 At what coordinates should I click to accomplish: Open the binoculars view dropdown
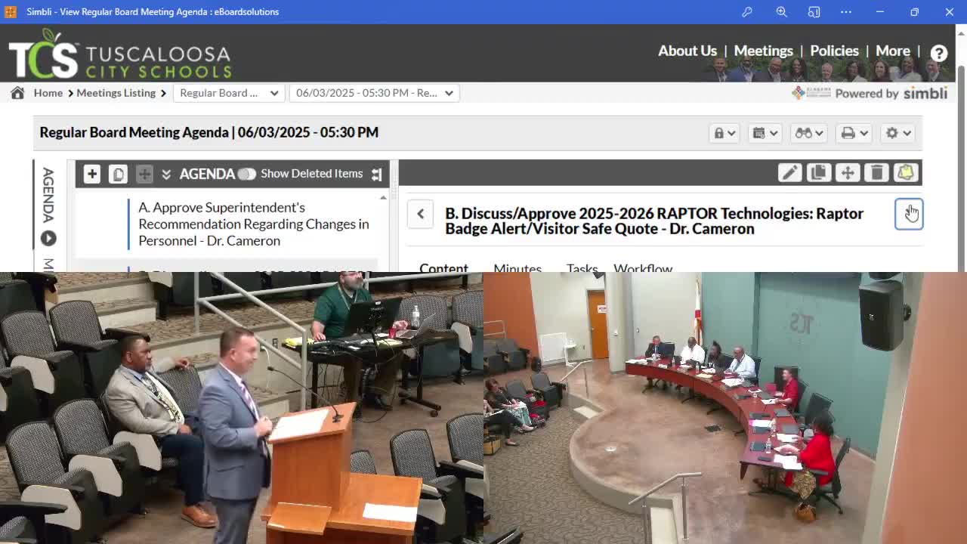(809, 133)
